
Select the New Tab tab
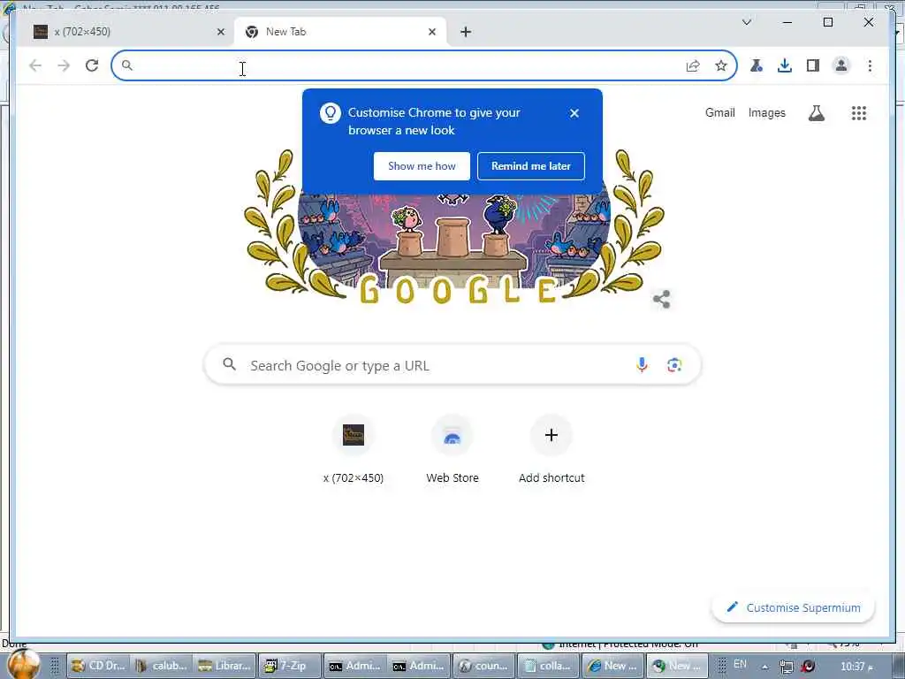pyautogui.click(x=340, y=32)
